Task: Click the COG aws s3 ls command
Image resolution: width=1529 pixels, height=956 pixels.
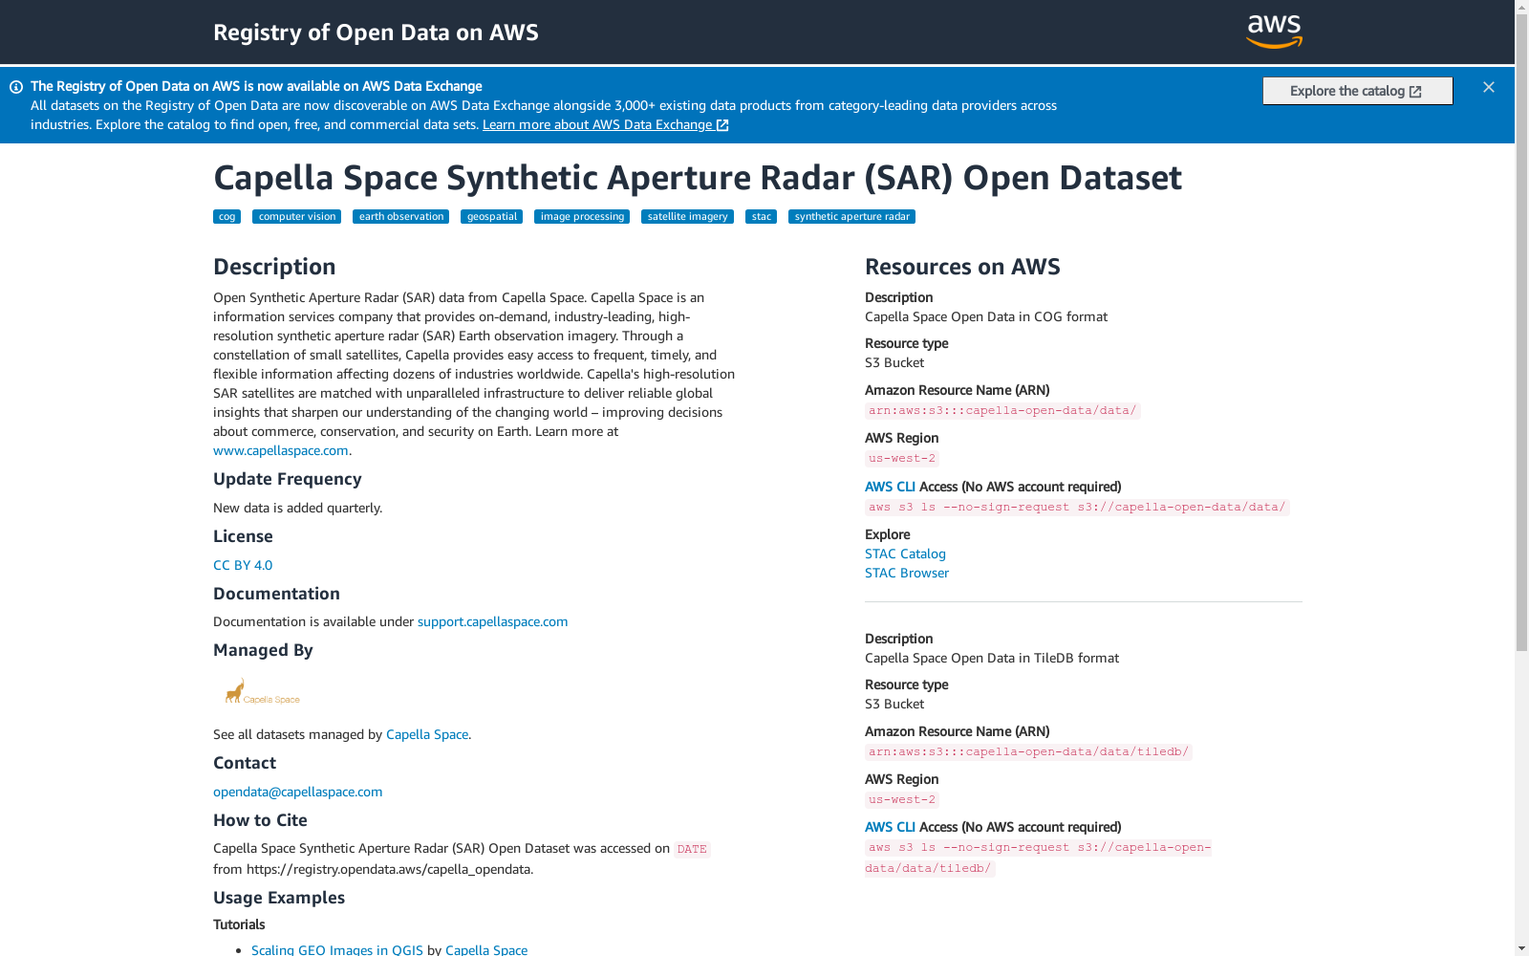Action: 1077,508
